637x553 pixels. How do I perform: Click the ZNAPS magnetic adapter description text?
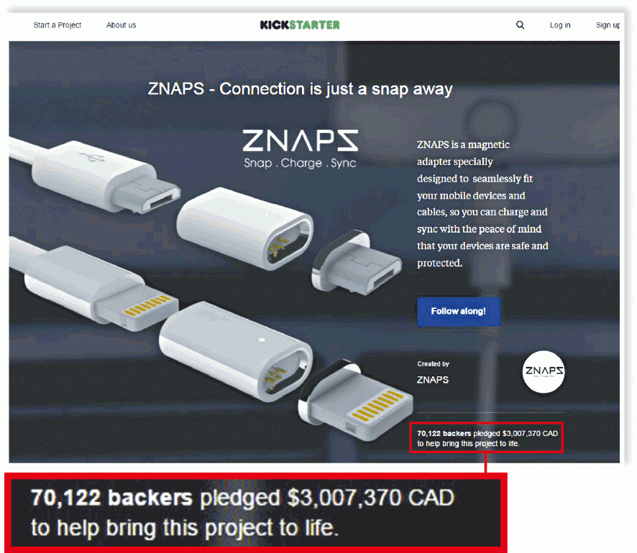pos(482,204)
